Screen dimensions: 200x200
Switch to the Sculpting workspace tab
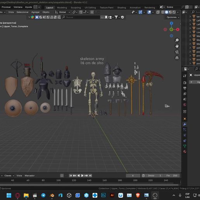(76, 8)
